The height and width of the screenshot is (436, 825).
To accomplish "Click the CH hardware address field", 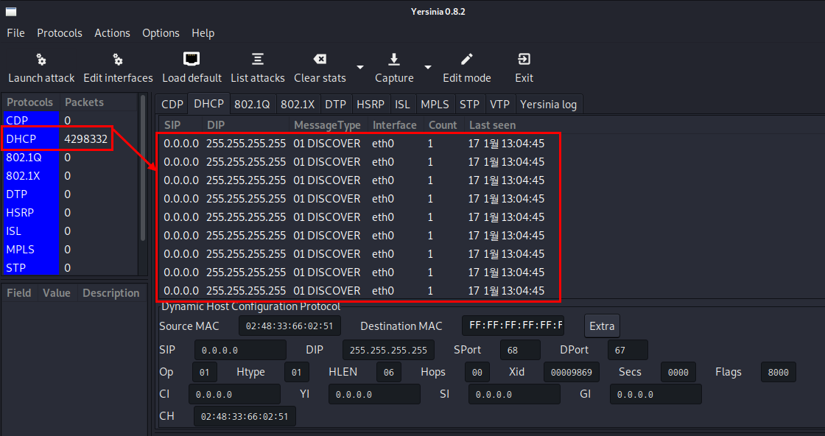I will (245, 417).
